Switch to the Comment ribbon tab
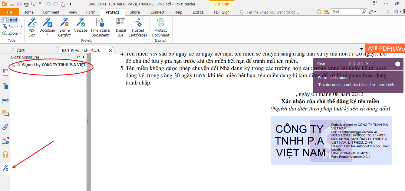The image size is (405, 191). click(x=51, y=12)
